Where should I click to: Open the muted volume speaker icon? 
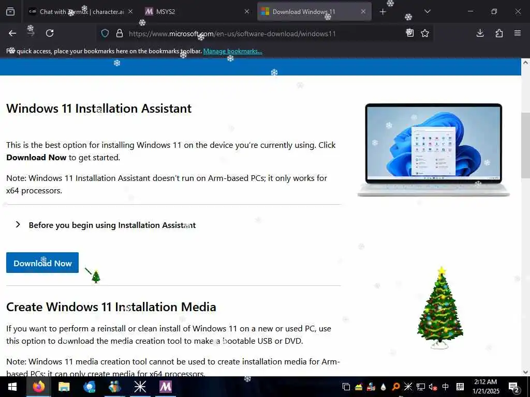click(433, 387)
